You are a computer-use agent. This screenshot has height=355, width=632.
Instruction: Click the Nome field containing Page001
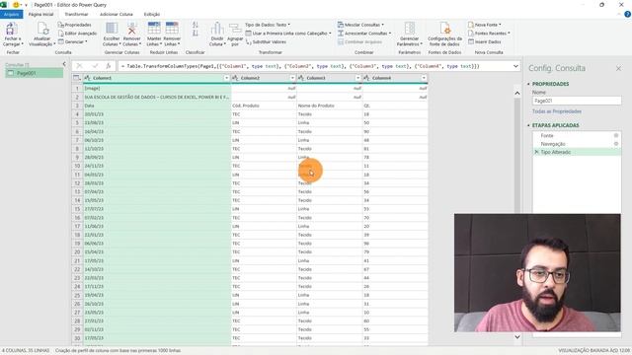coord(577,101)
